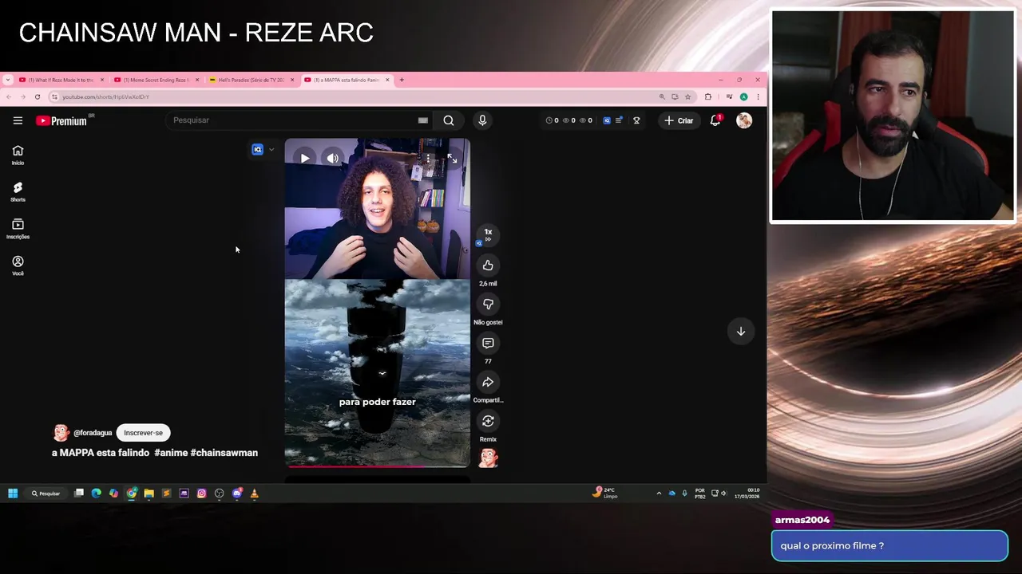1022x574 pixels.
Task: Select the 'a MAPPA esta falindo' tab
Action: tap(347, 80)
